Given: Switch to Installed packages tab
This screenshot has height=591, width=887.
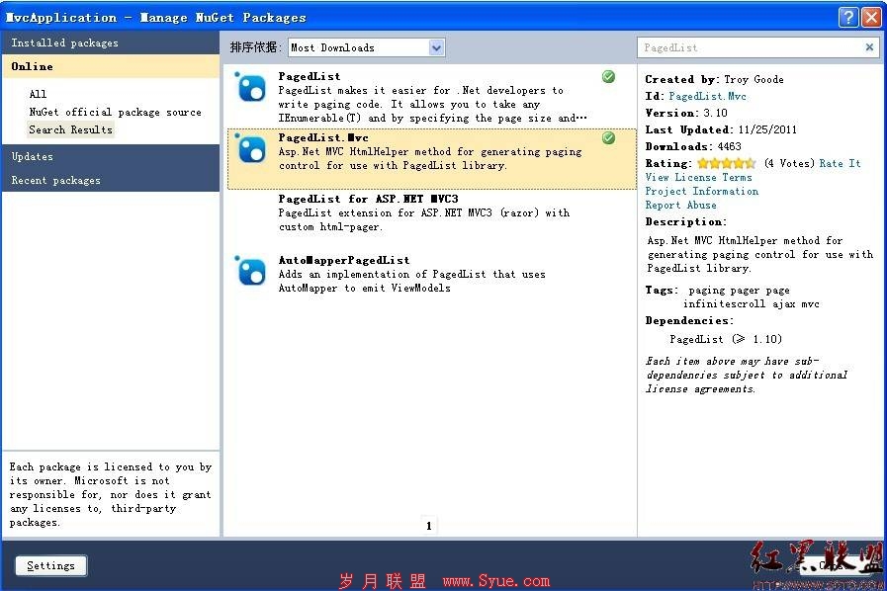Looking at the screenshot, I should 111,42.
